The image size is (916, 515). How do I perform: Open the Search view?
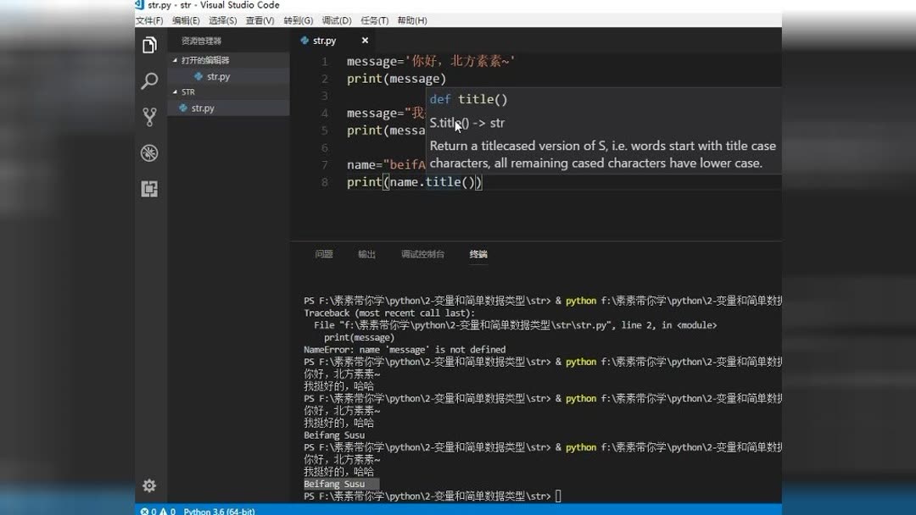(148, 80)
